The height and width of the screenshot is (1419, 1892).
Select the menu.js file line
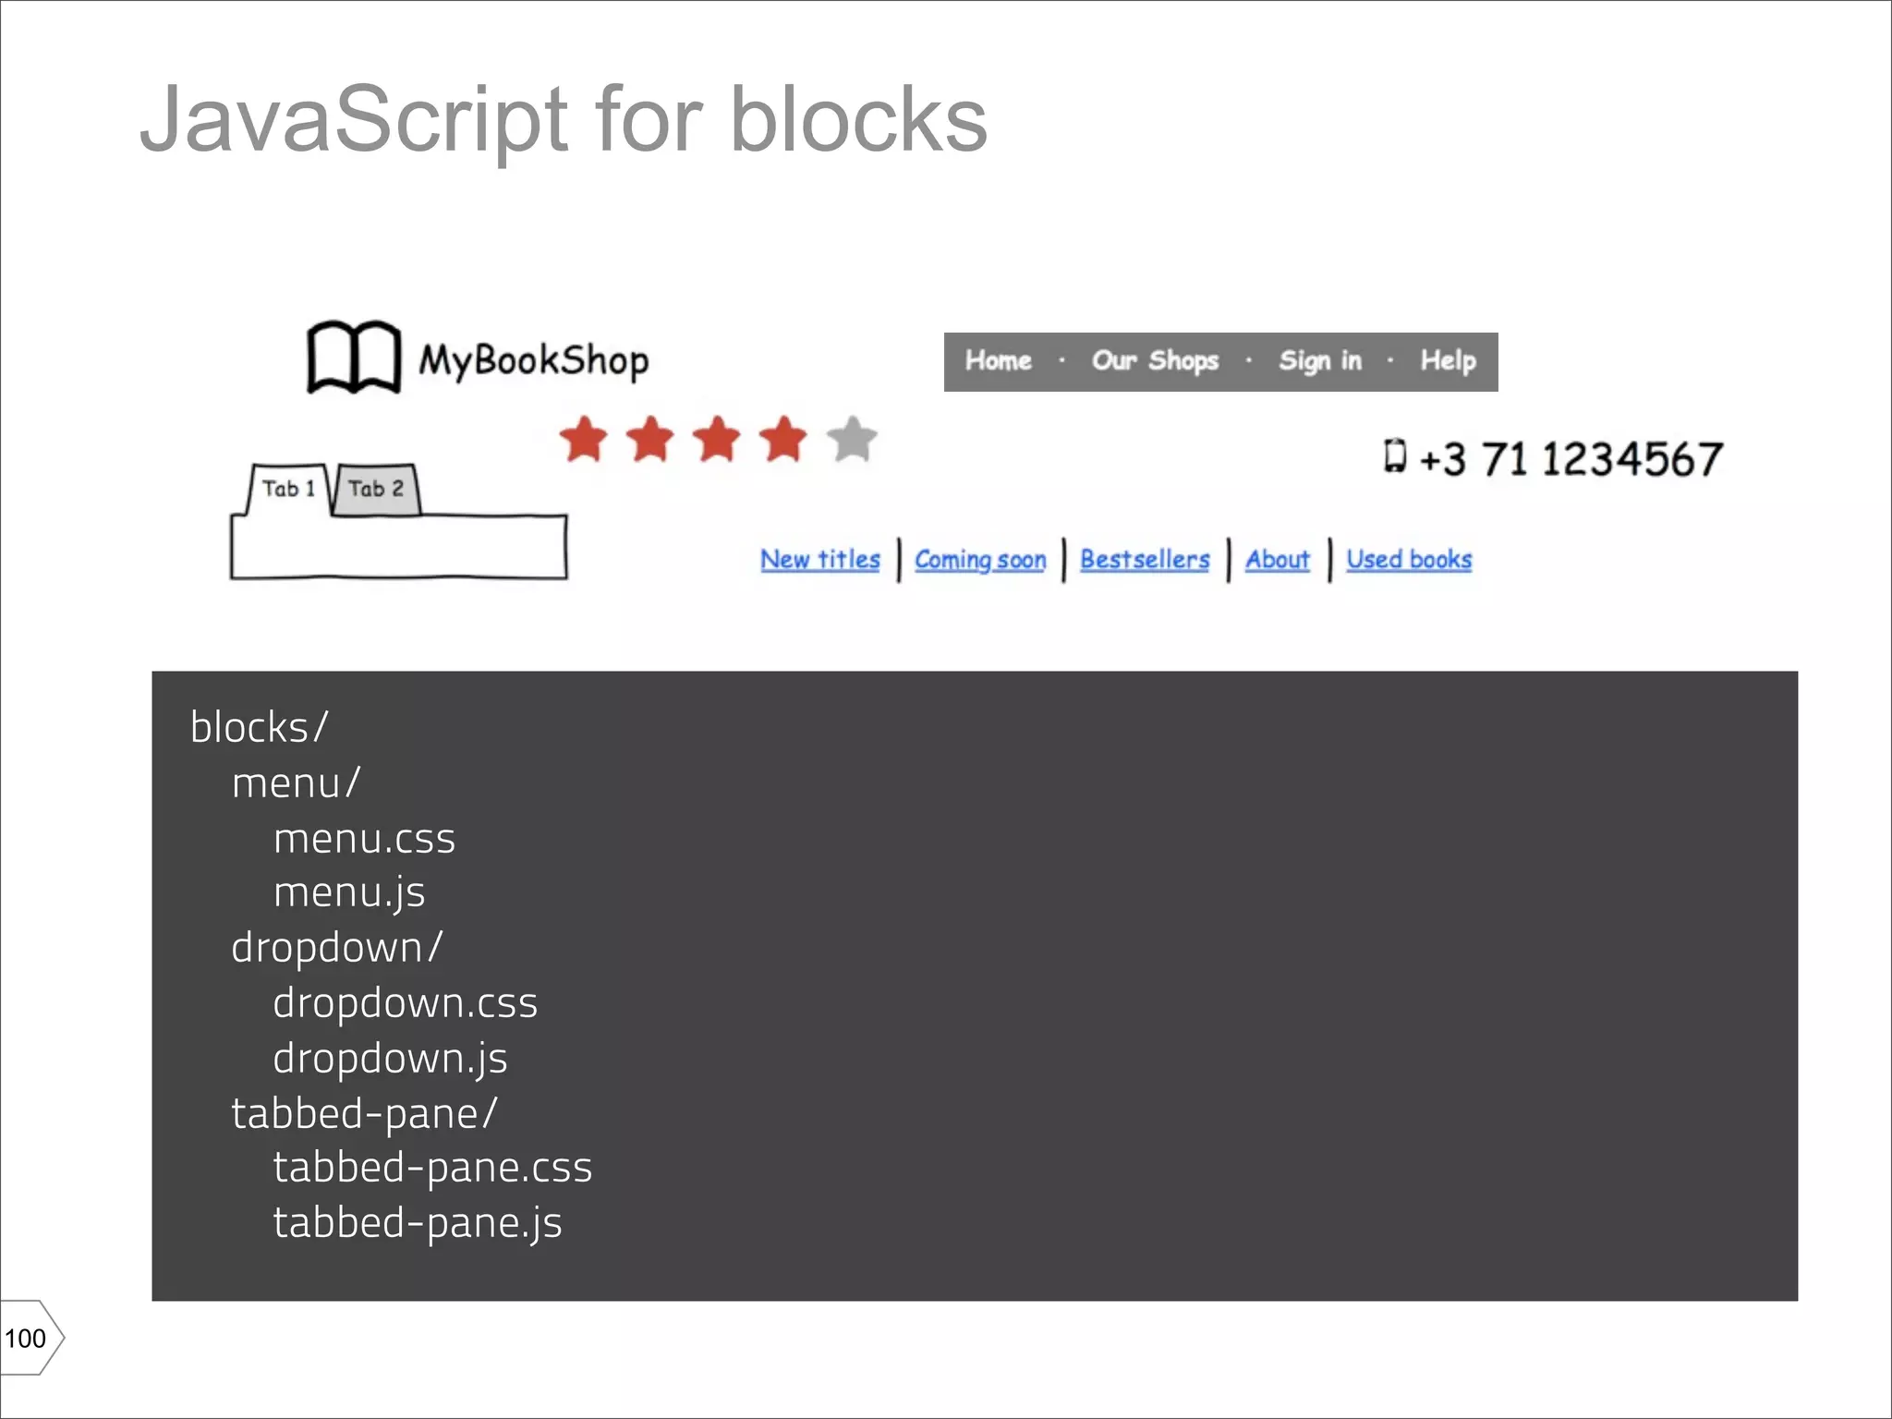pyautogui.click(x=349, y=893)
